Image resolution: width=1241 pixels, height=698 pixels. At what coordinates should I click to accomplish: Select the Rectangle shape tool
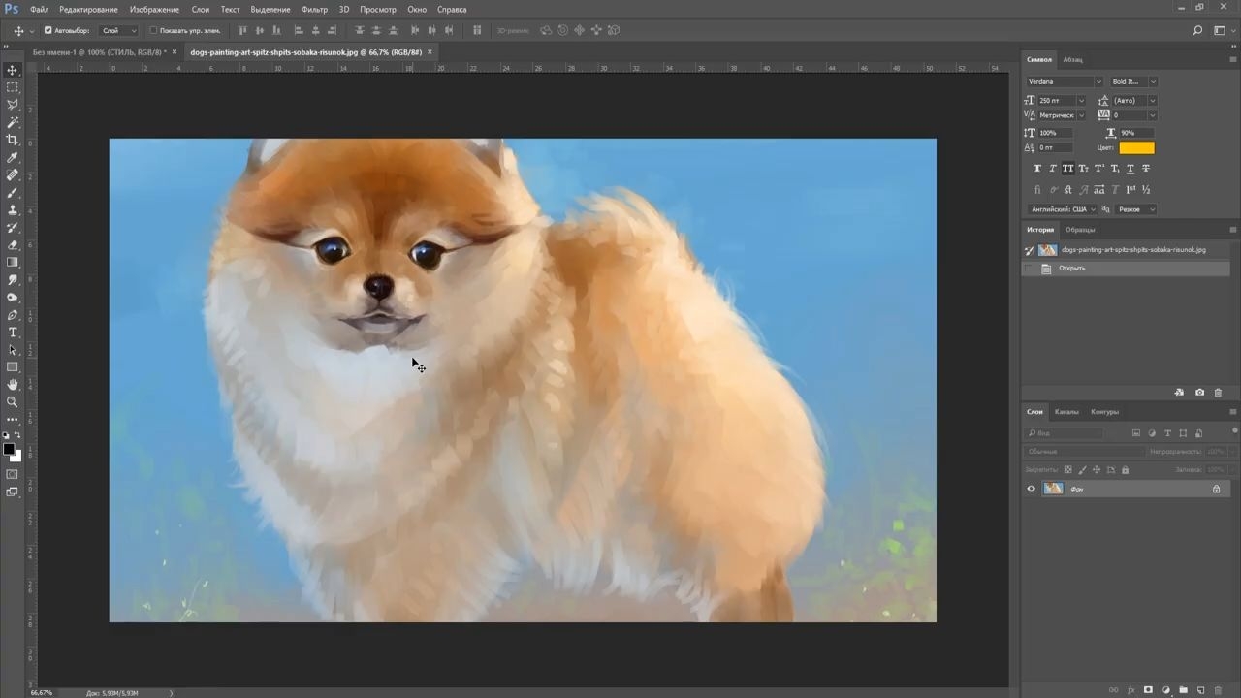pos(13,367)
